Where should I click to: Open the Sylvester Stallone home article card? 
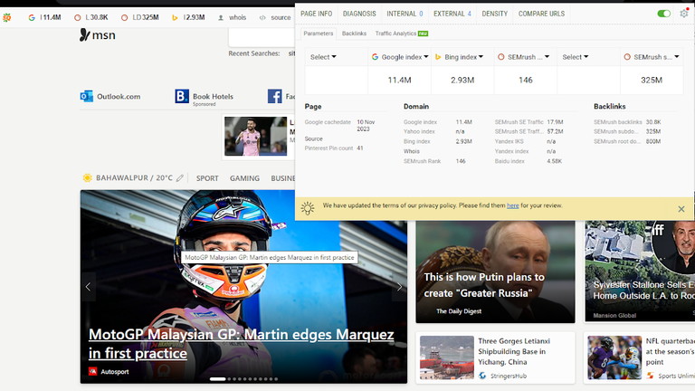pos(640,271)
